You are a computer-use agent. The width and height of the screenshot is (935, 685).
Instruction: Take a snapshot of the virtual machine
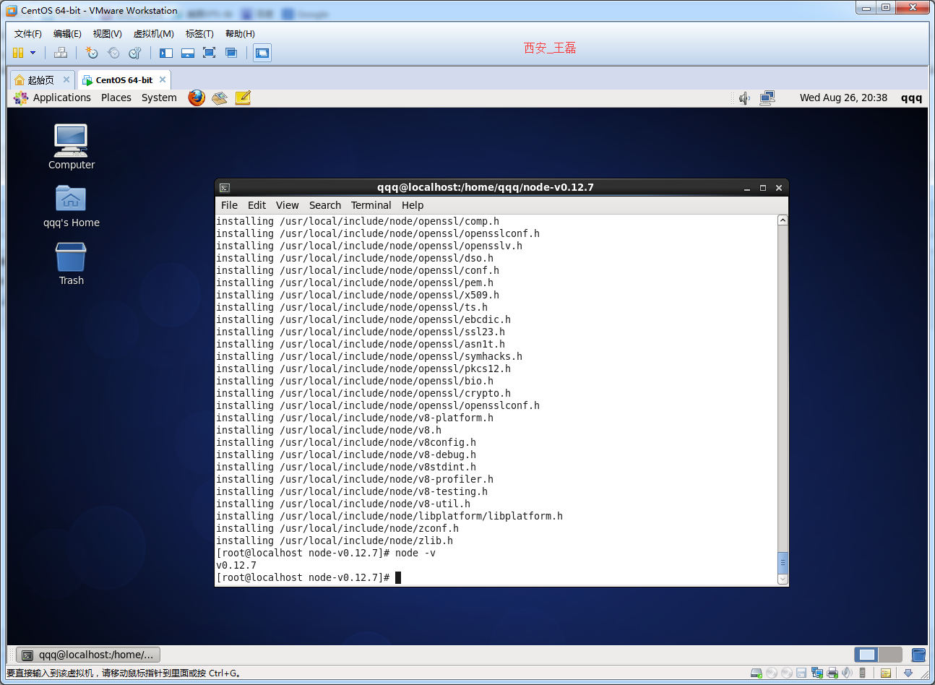click(91, 52)
